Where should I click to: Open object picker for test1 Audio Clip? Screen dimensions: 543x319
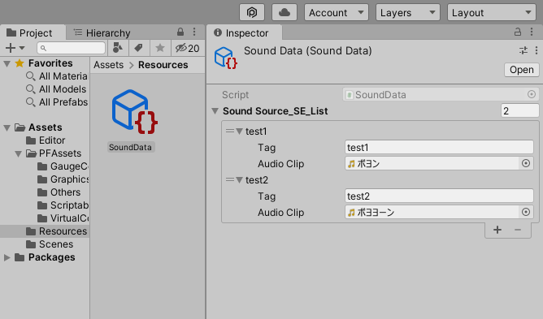click(526, 163)
